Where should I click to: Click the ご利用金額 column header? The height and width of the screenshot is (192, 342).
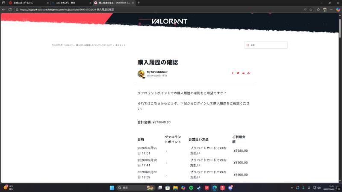point(239,140)
